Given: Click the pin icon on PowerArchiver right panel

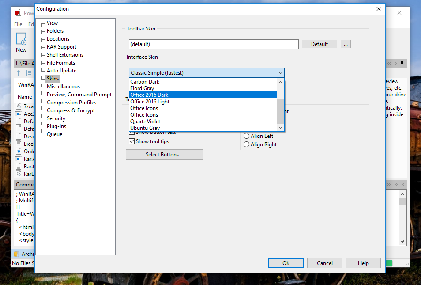Looking at the screenshot, I should pyautogui.click(x=402, y=64).
